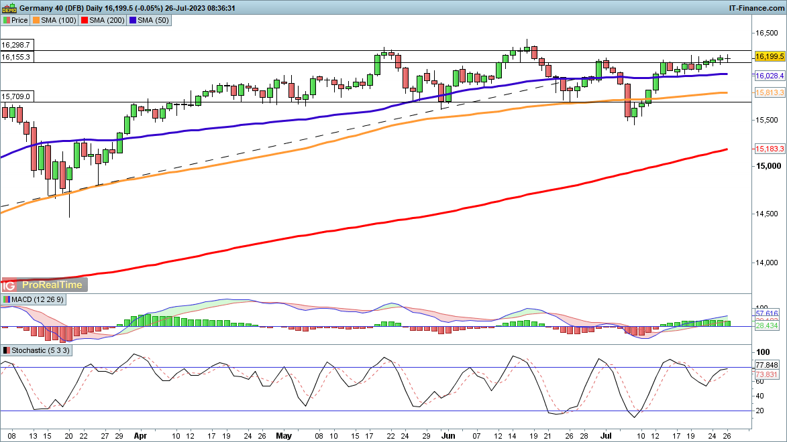The image size is (787, 442).
Task: Select the 15,709.0 horizontal line label
Action: pyautogui.click(x=16, y=96)
